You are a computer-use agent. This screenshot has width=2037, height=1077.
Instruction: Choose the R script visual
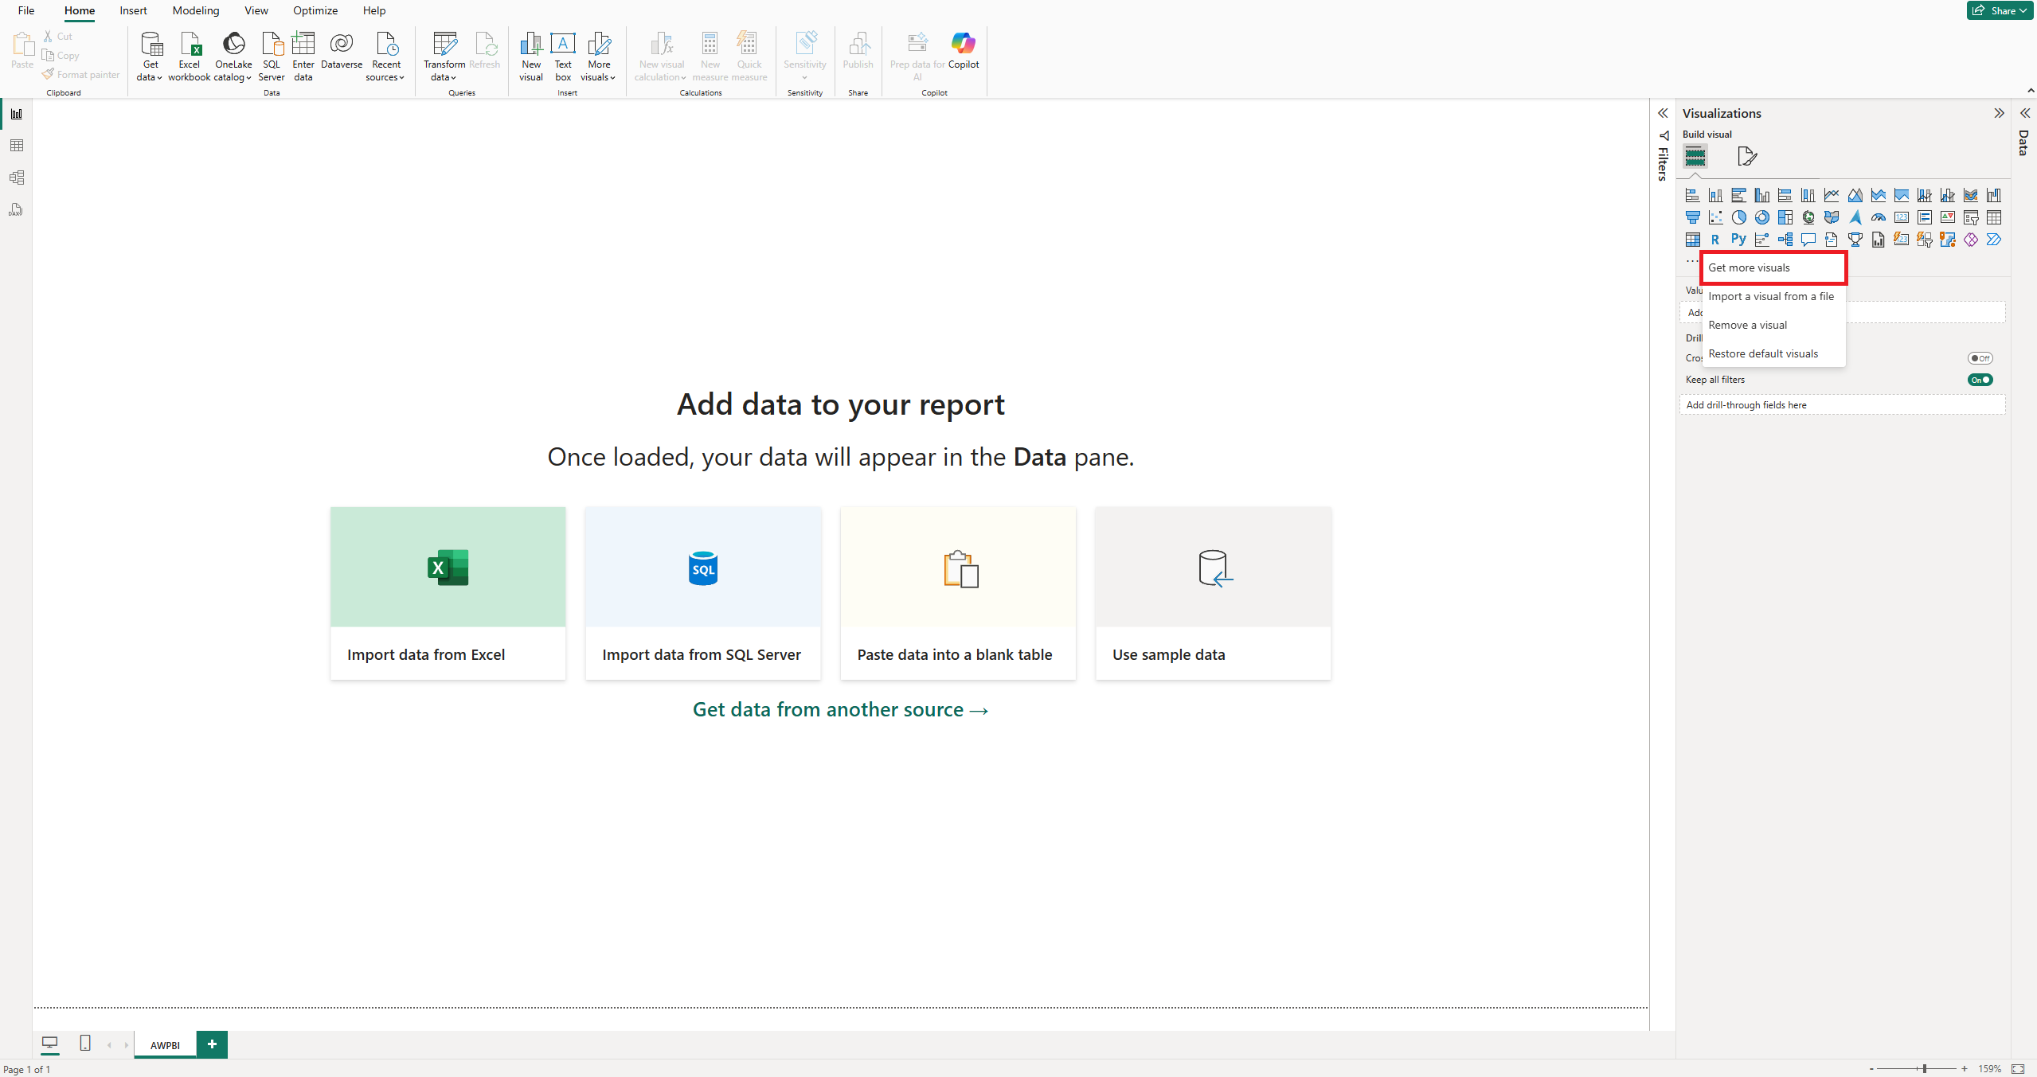[1715, 240]
